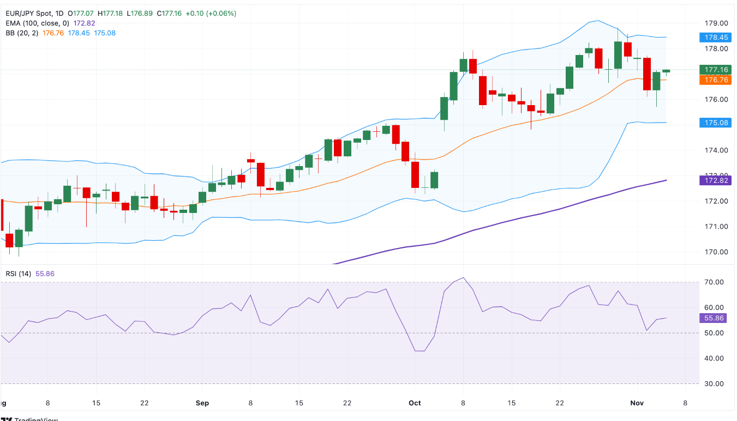Click the orange 176.76 price axis tag
This screenshot has height=421, width=737.
716,80
